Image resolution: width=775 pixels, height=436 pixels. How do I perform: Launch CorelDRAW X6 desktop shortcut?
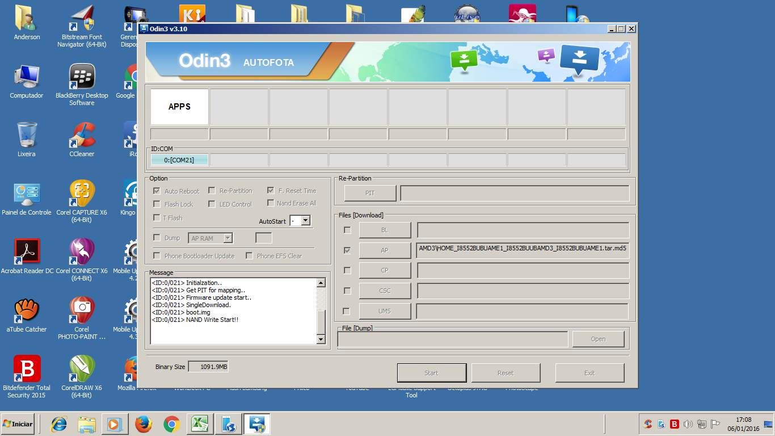coord(82,377)
